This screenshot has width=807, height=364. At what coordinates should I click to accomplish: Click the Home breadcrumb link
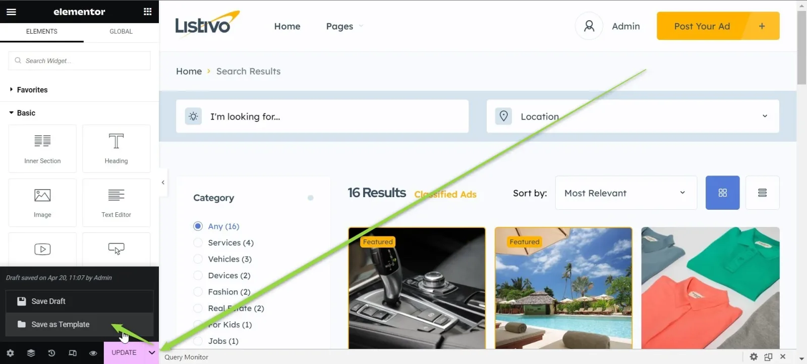(x=189, y=71)
